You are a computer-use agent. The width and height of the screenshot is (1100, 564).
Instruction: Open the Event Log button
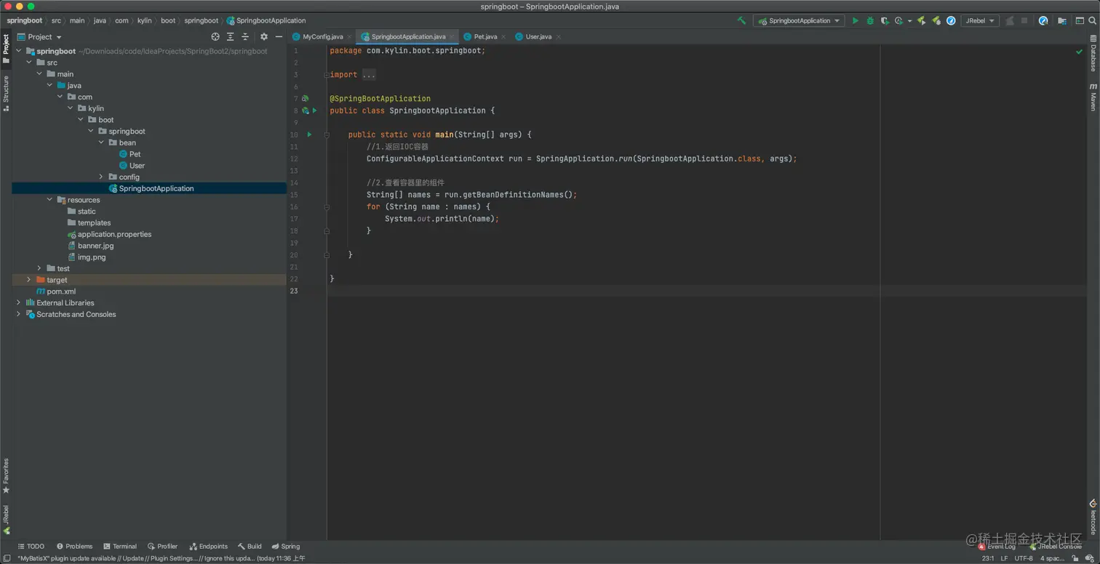click(997, 547)
